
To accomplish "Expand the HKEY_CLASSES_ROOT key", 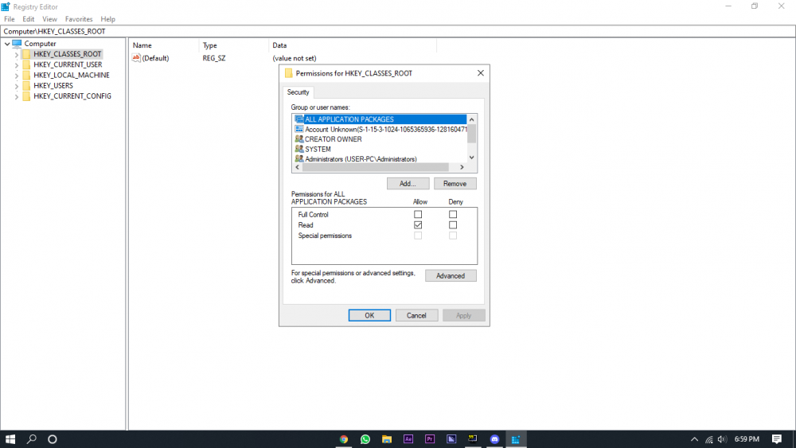I will [x=16, y=54].
